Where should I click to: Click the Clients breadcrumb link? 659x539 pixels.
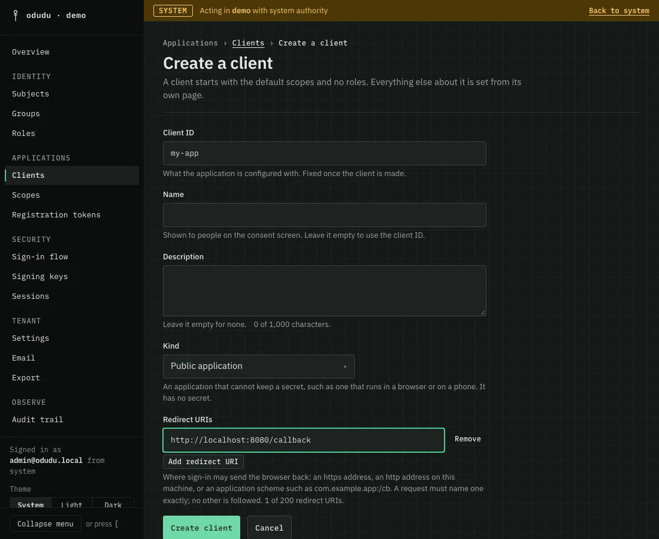248,43
